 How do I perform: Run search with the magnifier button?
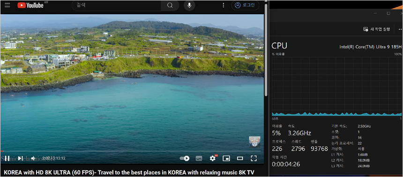tap(170, 6)
